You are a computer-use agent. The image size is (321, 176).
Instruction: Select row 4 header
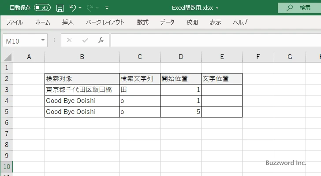[7, 101]
